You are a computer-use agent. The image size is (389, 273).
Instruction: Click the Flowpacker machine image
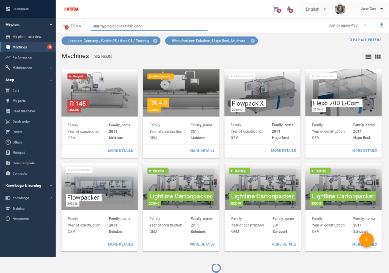[99, 186]
